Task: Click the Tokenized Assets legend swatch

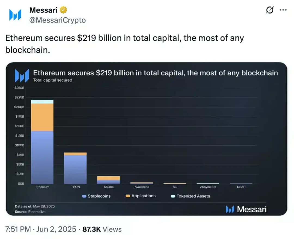Action: (x=173, y=196)
